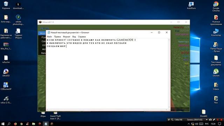Viewport: 224px width, 126px height.
Task: Take a screenshot with recorder camera icon
Action: (x=210, y=120)
